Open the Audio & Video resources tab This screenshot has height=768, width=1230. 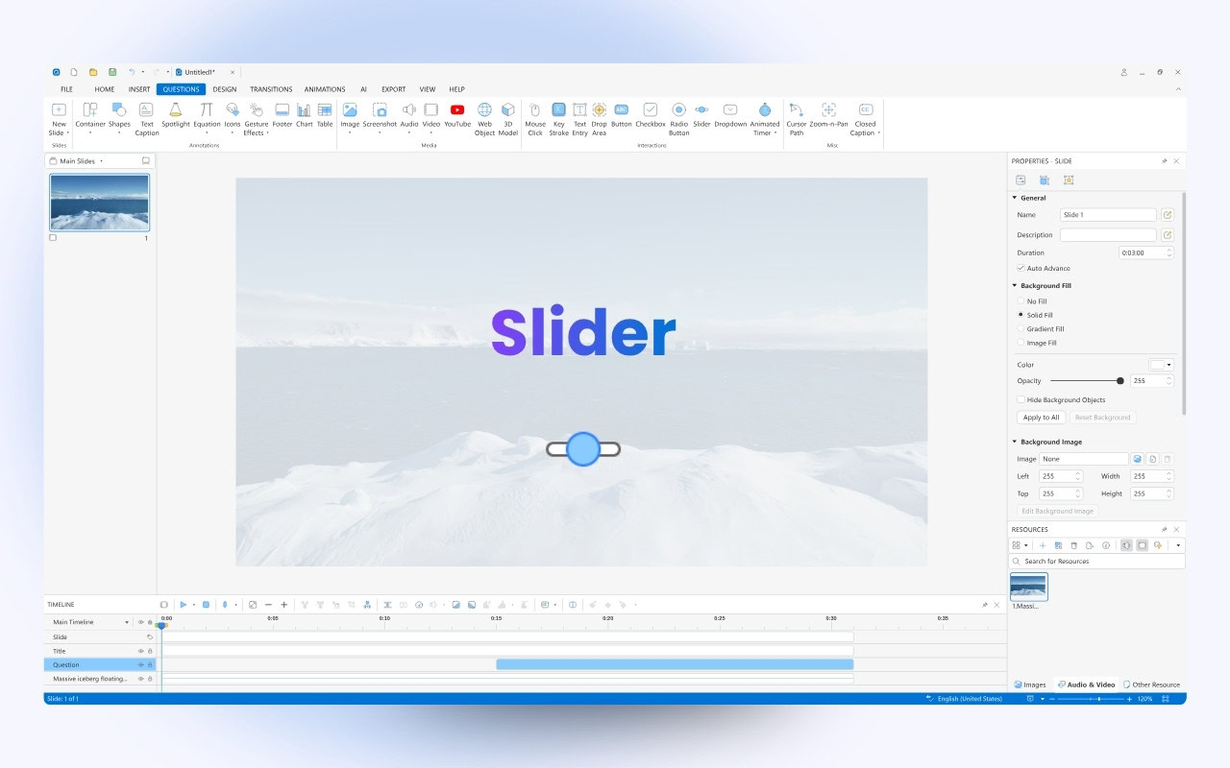tap(1086, 684)
